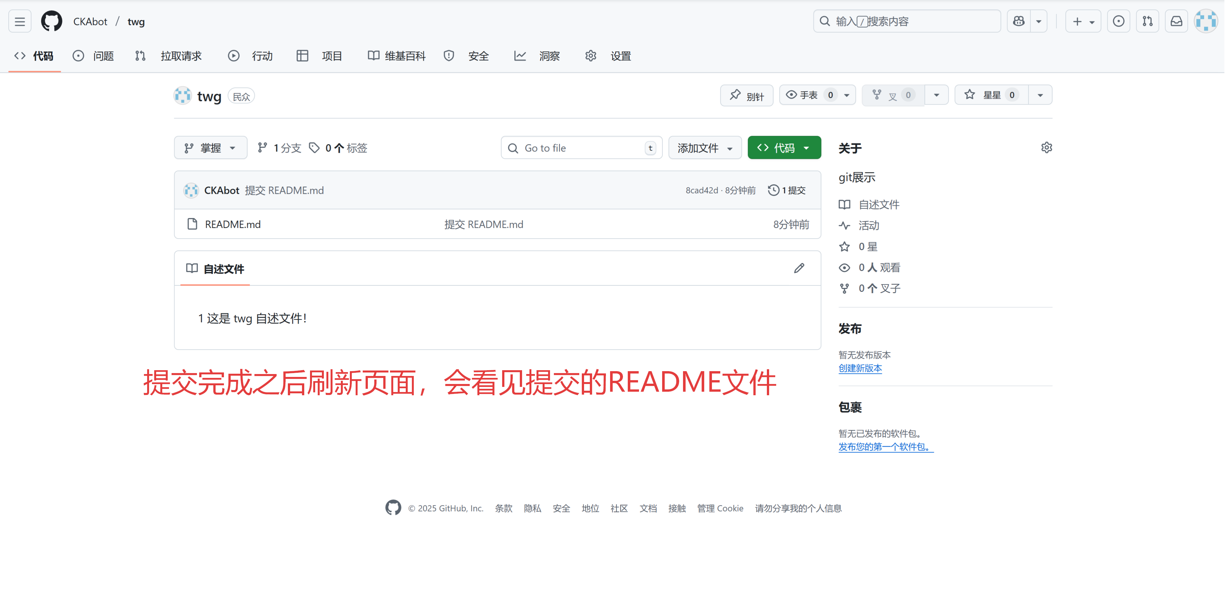Open the notifications inbox icon

(1176, 22)
